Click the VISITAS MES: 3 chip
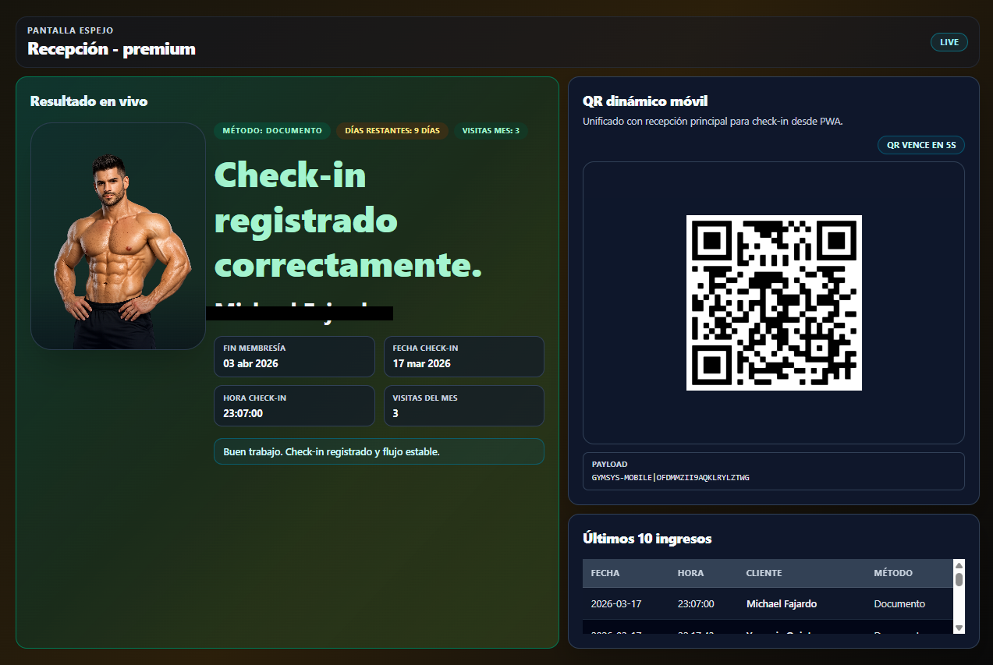Image resolution: width=993 pixels, height=665 pixels. 491,131
